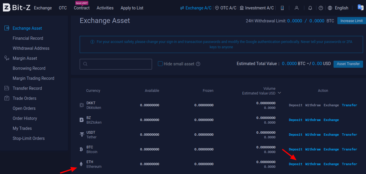Screen dimensions: 366x174
Task: Click the OTC A/C location pin icon
Action: pos(217,8)
